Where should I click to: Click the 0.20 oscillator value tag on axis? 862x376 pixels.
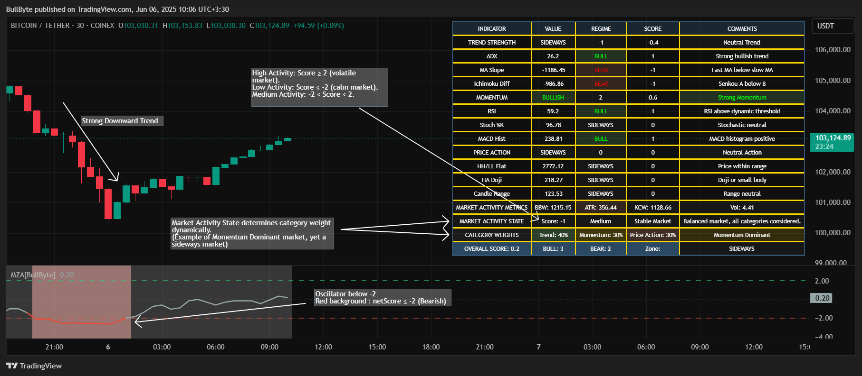point(821,298)
